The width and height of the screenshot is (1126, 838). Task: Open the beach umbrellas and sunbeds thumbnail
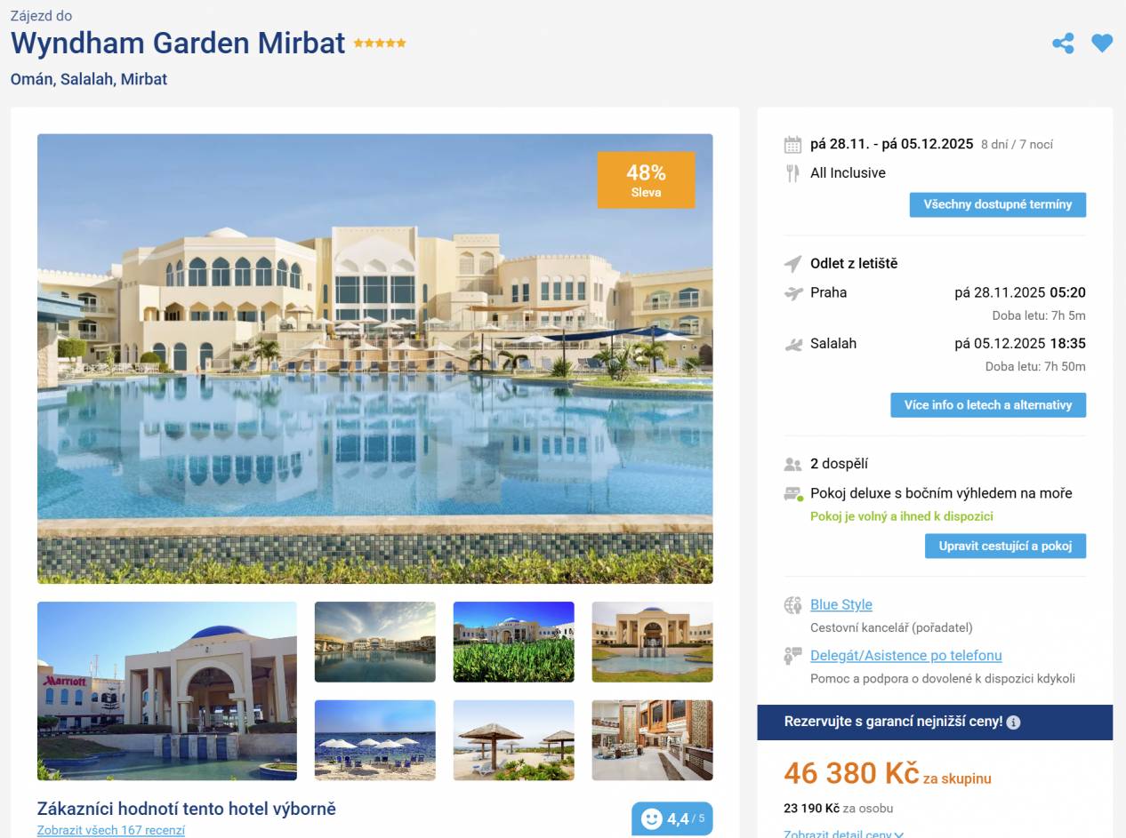(x=375, y=740)
